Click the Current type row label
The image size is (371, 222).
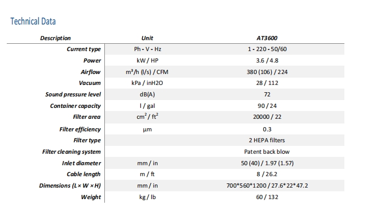point(84,49)
